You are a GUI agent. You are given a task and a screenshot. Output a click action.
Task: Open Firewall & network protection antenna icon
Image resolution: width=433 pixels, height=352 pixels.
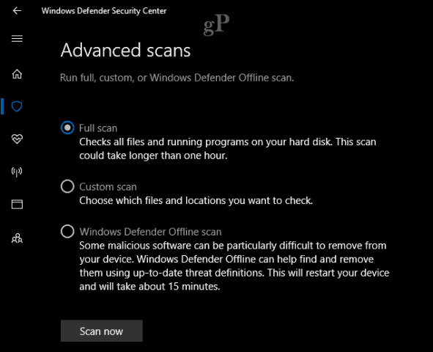17,172
